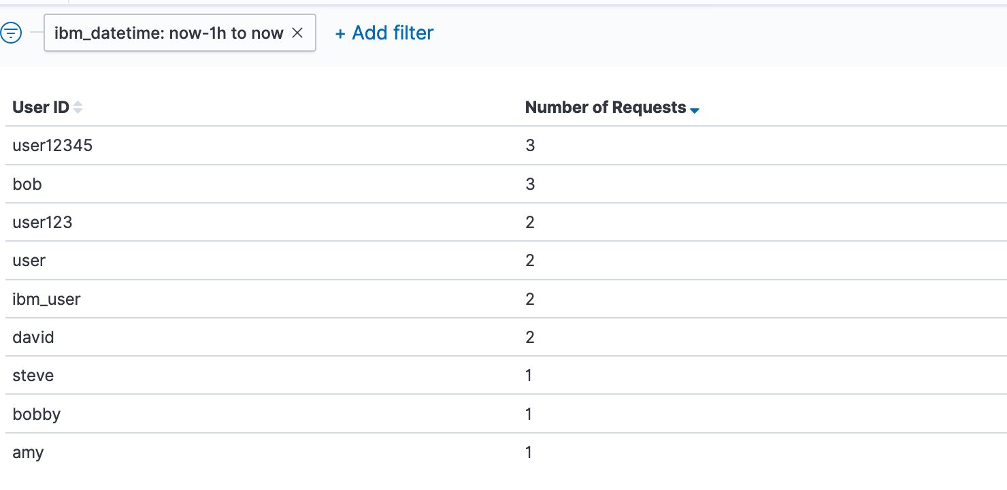Toggle Number of Requests descending sort arrow
1007x490 pixels.
click(694, 110)
